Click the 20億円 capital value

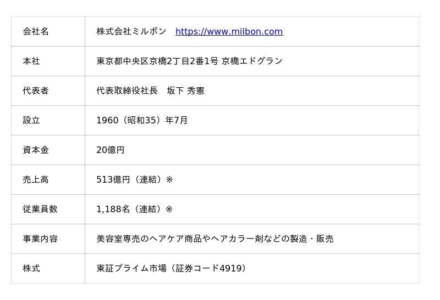pyautogui.click(x=111, y=150)
